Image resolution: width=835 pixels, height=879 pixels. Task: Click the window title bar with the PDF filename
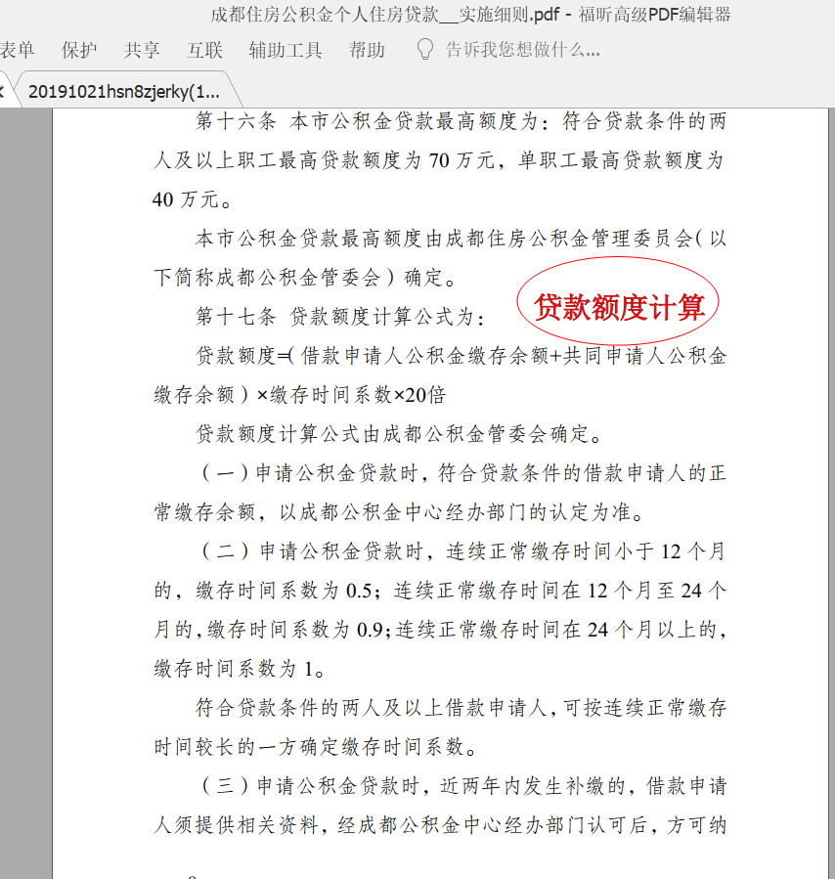coord(469,15)
